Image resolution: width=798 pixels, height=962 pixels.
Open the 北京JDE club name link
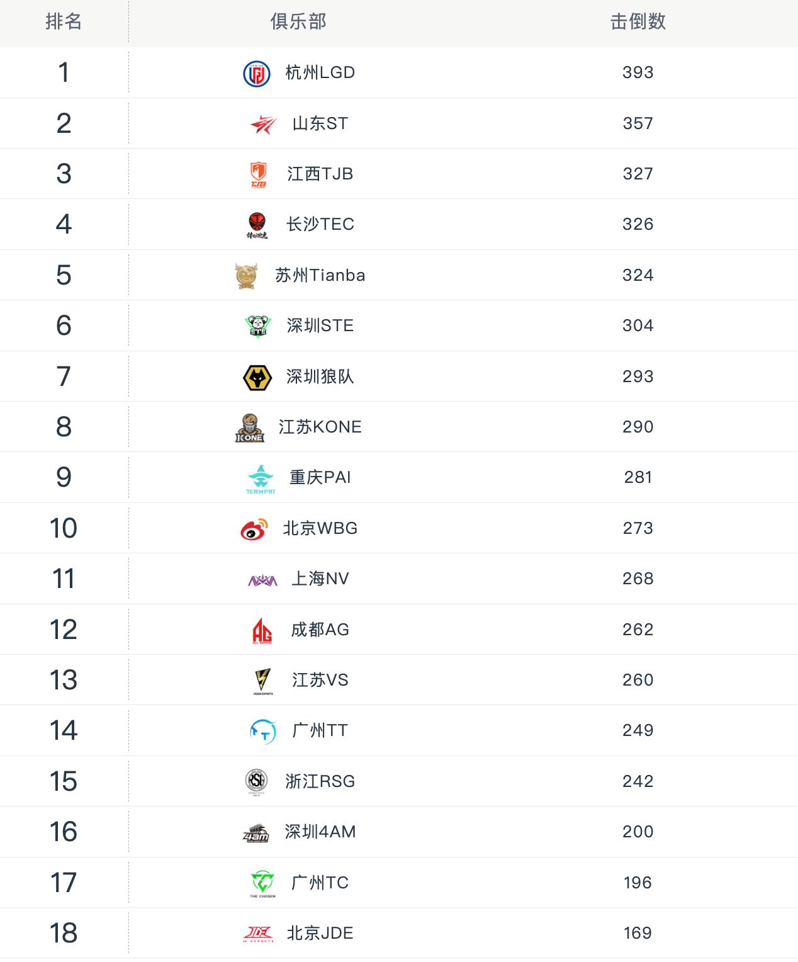click(320, 933)
